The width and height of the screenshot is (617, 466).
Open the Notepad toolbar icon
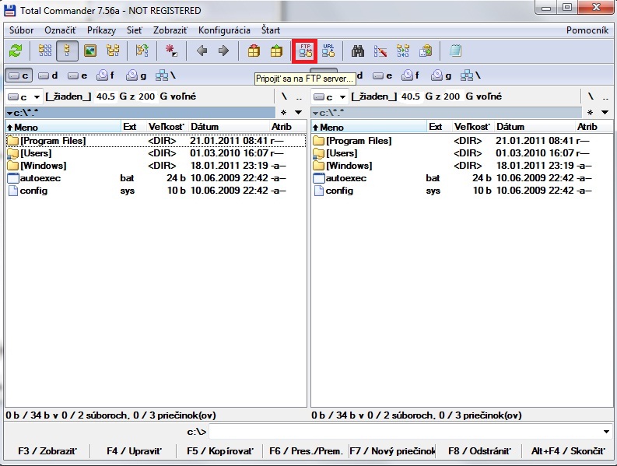coord(455,51)
